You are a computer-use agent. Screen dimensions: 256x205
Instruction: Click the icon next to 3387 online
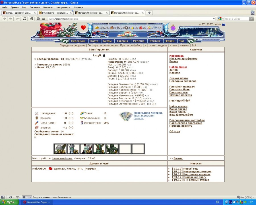[224, 24]
